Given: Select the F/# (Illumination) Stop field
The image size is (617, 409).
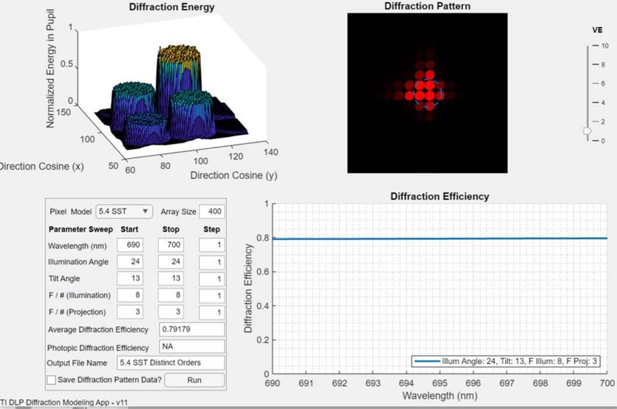Looking at the screenshot, I should pyautogui.click(x=170, y=295).
